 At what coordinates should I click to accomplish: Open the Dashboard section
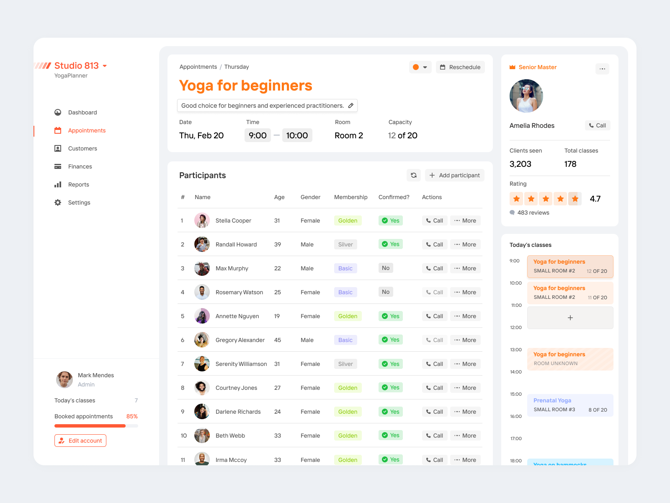(x=82, y=112)
